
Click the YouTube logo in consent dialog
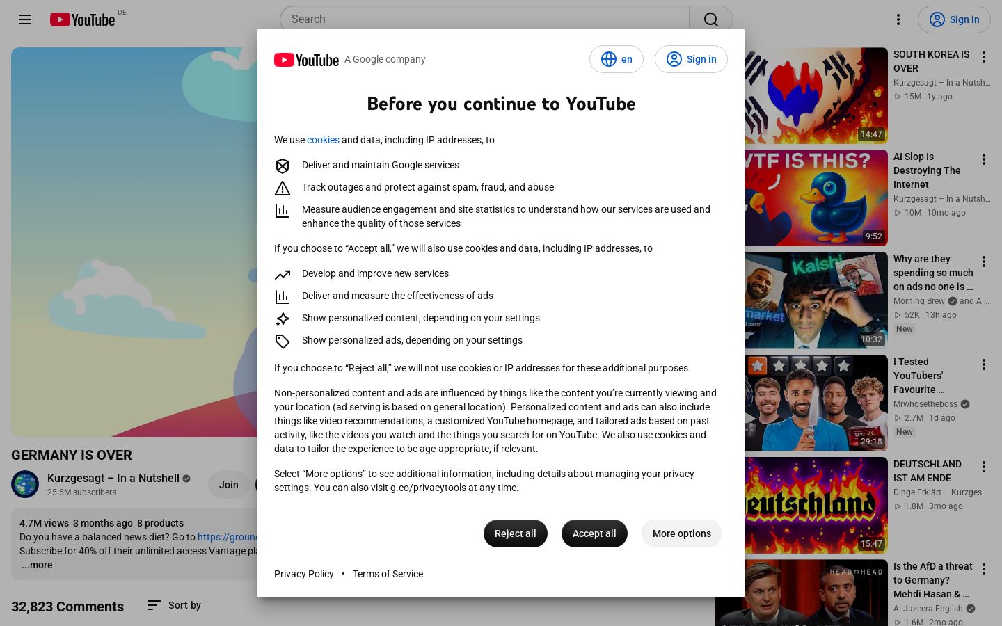306,60
